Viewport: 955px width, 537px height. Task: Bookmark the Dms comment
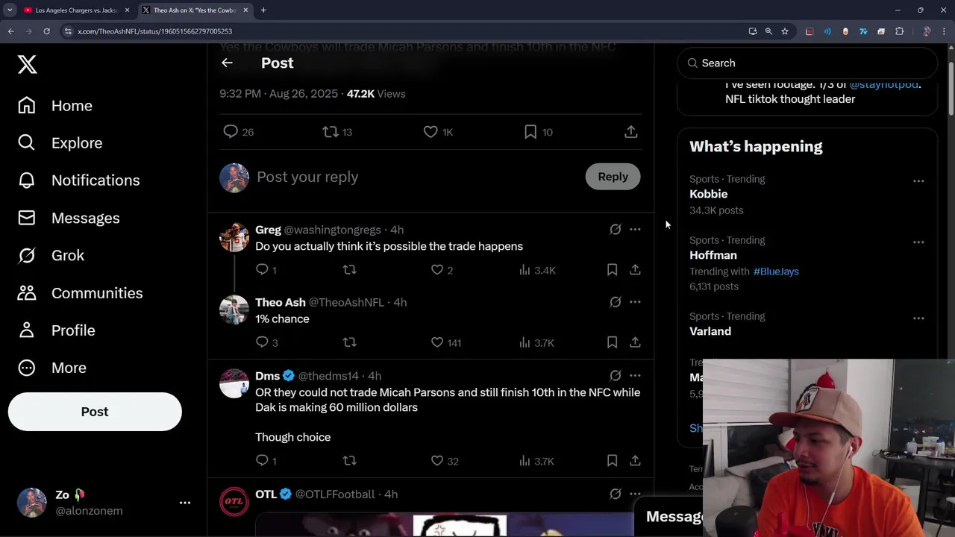[x=612, y=461]
